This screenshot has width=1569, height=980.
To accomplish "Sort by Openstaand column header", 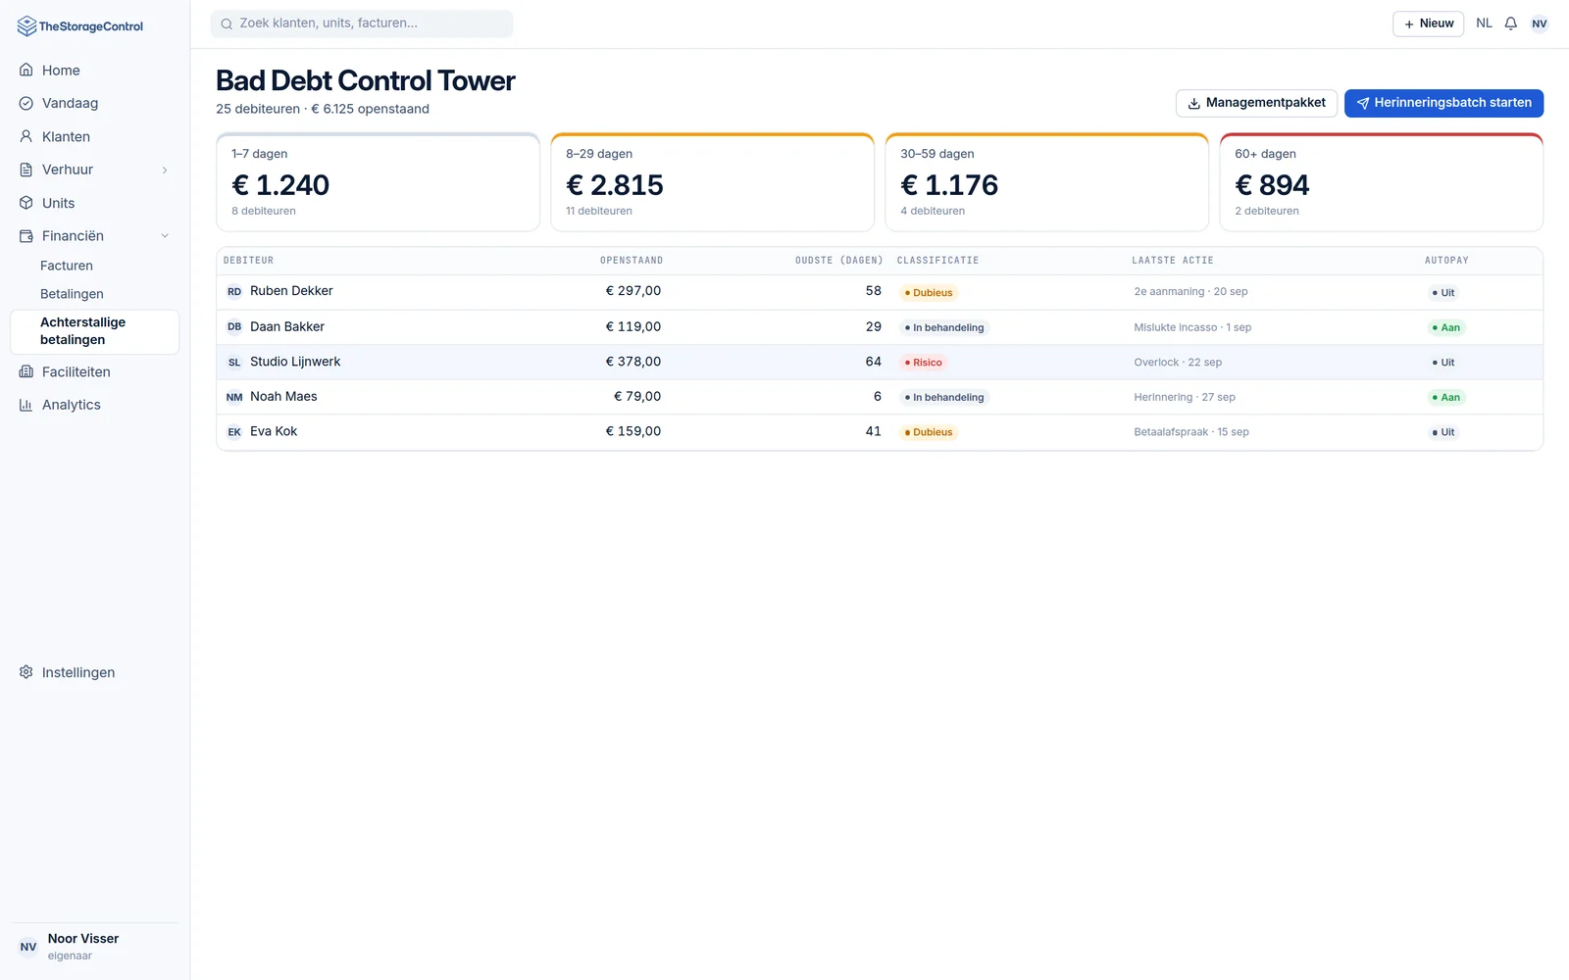I will pyautogui.click(x=632, y=261).
